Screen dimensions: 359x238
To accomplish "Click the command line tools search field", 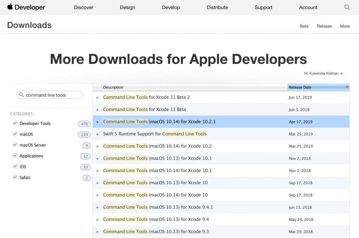I will click(50, 95).
